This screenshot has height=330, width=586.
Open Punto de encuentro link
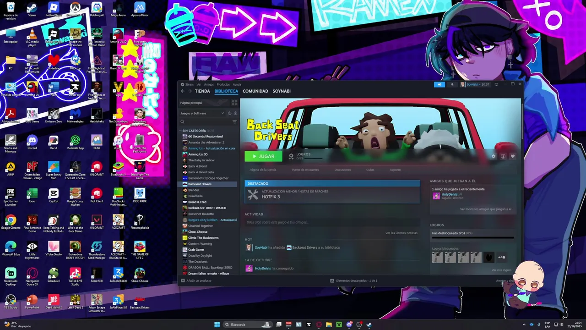click(305, 170)
